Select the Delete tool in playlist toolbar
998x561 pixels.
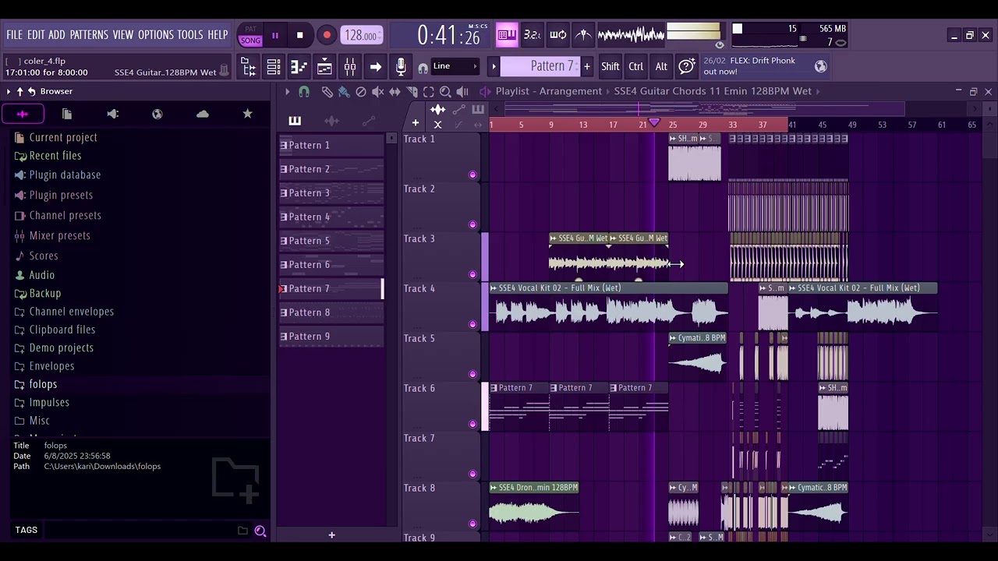(x=361, y=92)
